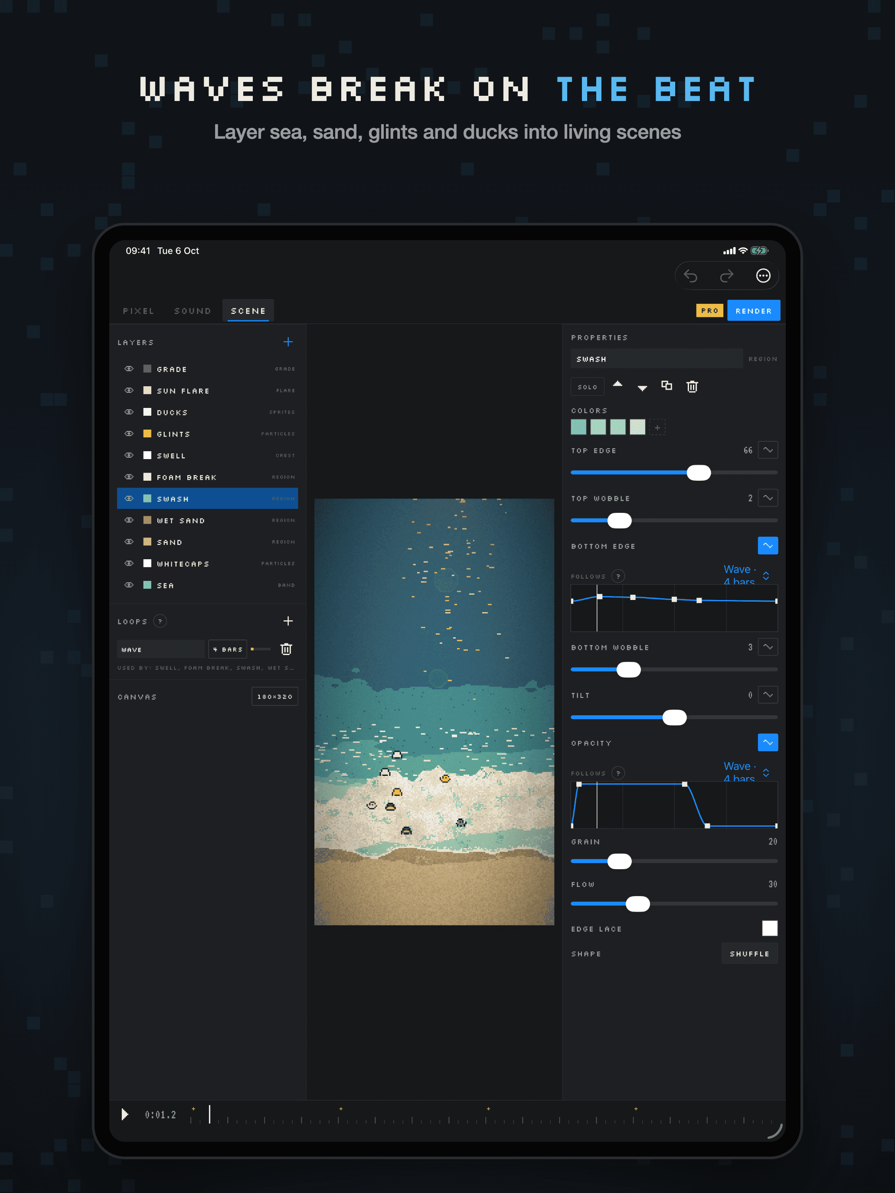The image size is (895, 1193).
Task: Open the more options ellipsis menu
Action: click(763, 276)
